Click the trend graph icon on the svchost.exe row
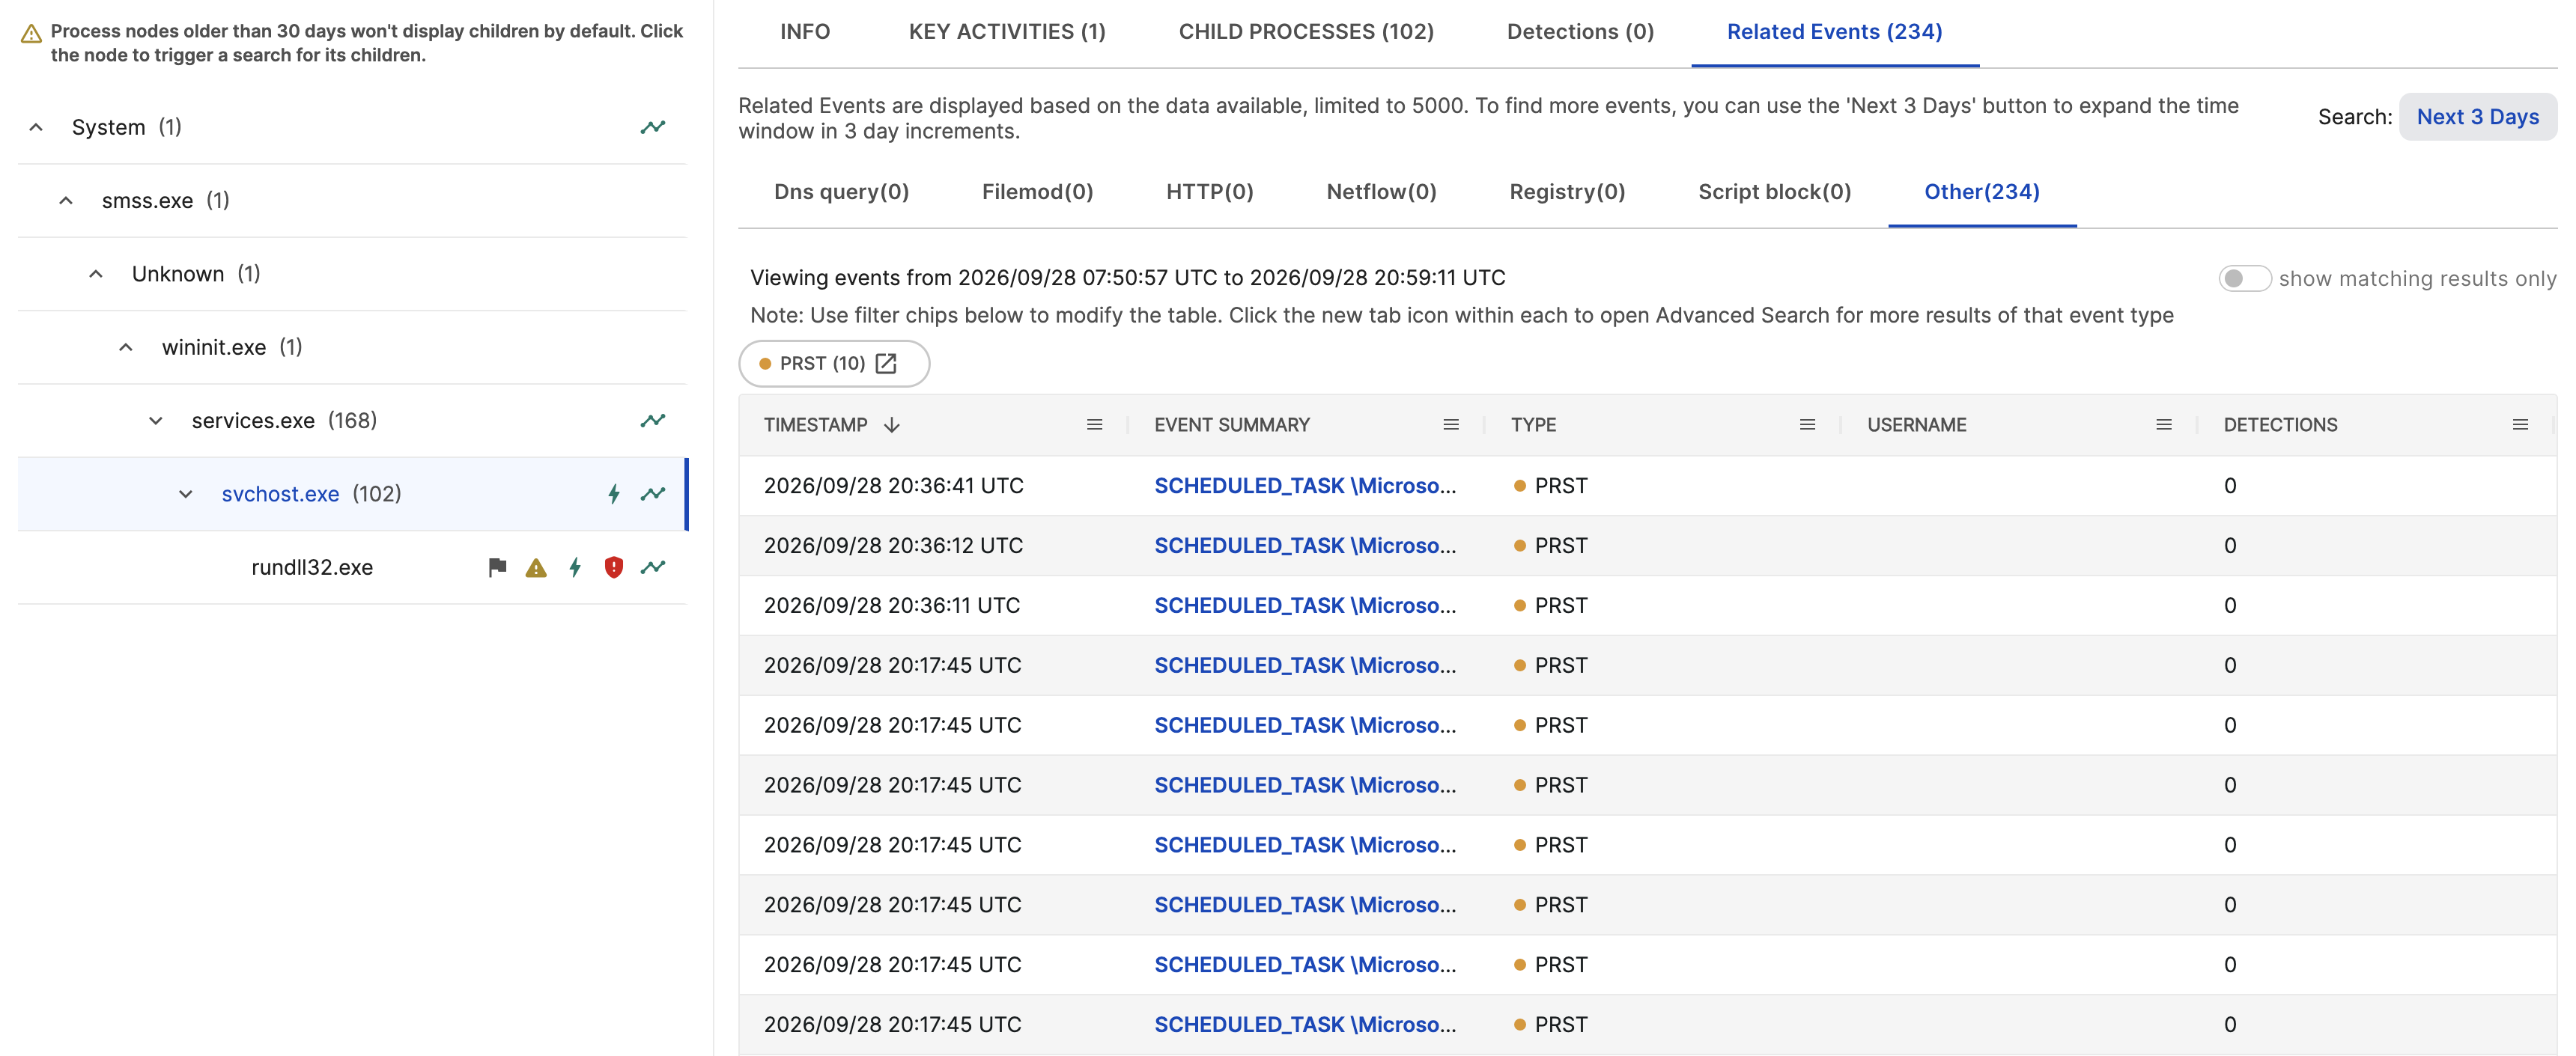Image resolution: width=2576 pixels, height=1056 pixels. point(653,493)
